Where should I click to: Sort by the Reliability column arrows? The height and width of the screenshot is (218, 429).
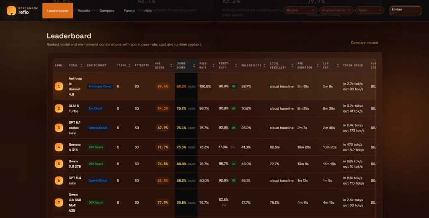[264, 65]
